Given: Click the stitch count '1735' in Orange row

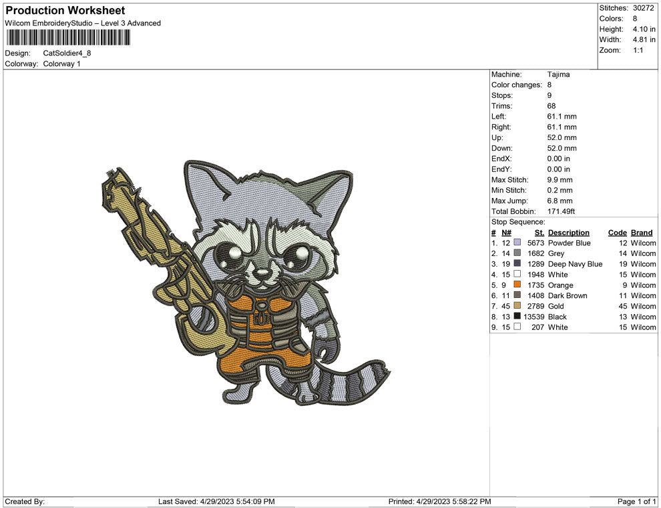Looking at the screenshot, I should (535, 285).
